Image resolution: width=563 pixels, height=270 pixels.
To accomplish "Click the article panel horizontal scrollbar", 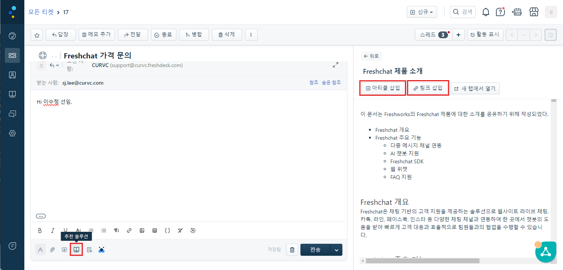I will coord(422,261).
